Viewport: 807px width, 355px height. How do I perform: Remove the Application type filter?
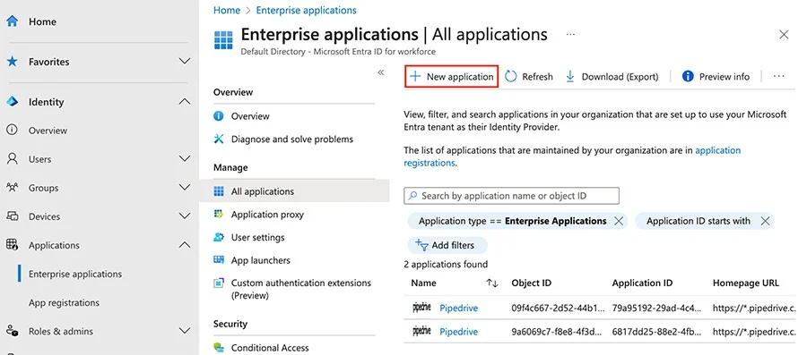click(619, 221)
